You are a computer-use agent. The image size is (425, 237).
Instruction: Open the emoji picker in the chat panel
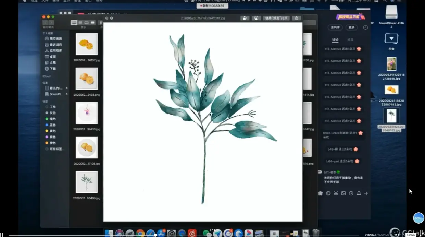328,193
